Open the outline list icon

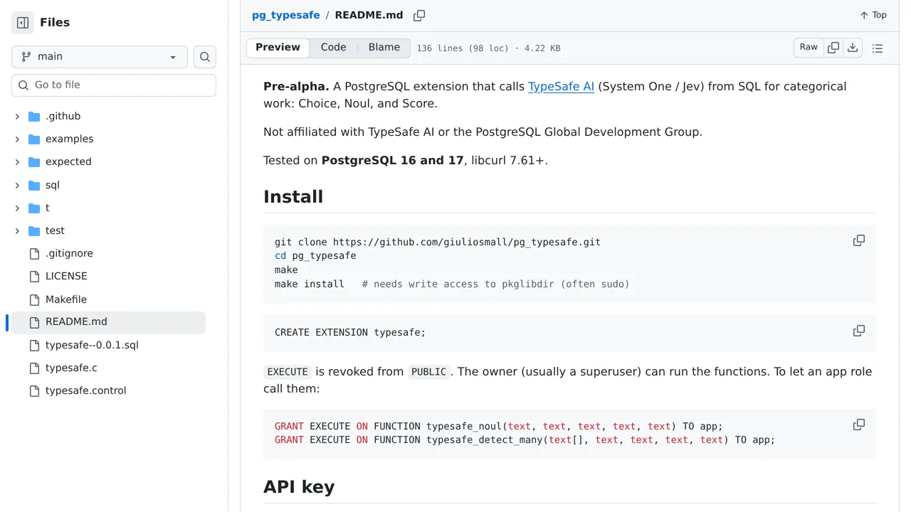click(x=878, y=48)
